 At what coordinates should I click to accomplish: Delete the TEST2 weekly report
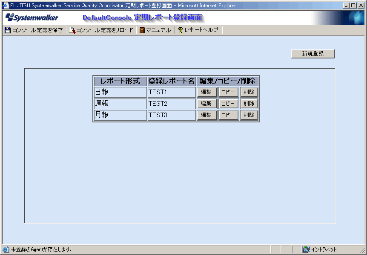[249, 104]
